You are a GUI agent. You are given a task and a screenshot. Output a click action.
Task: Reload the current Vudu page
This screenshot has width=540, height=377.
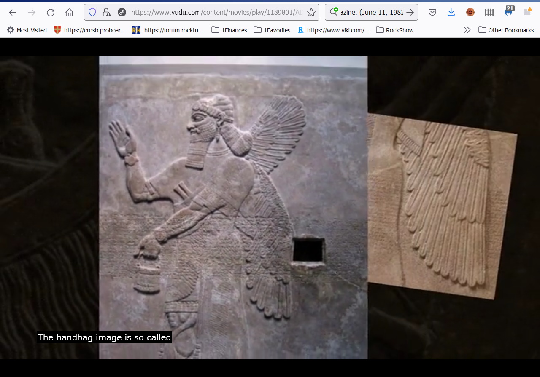pos(51,13)
